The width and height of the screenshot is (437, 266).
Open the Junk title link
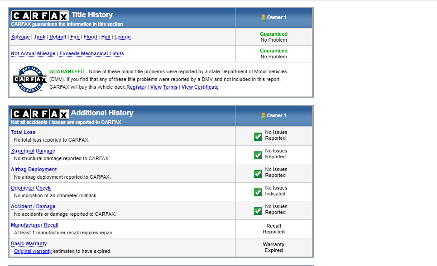[x=39, y=37]
